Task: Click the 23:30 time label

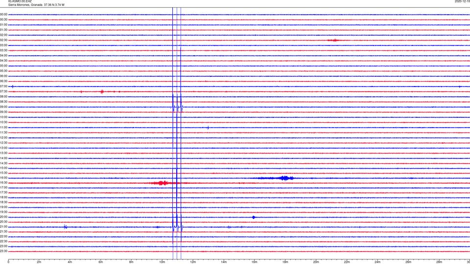Action: (3, 251)
